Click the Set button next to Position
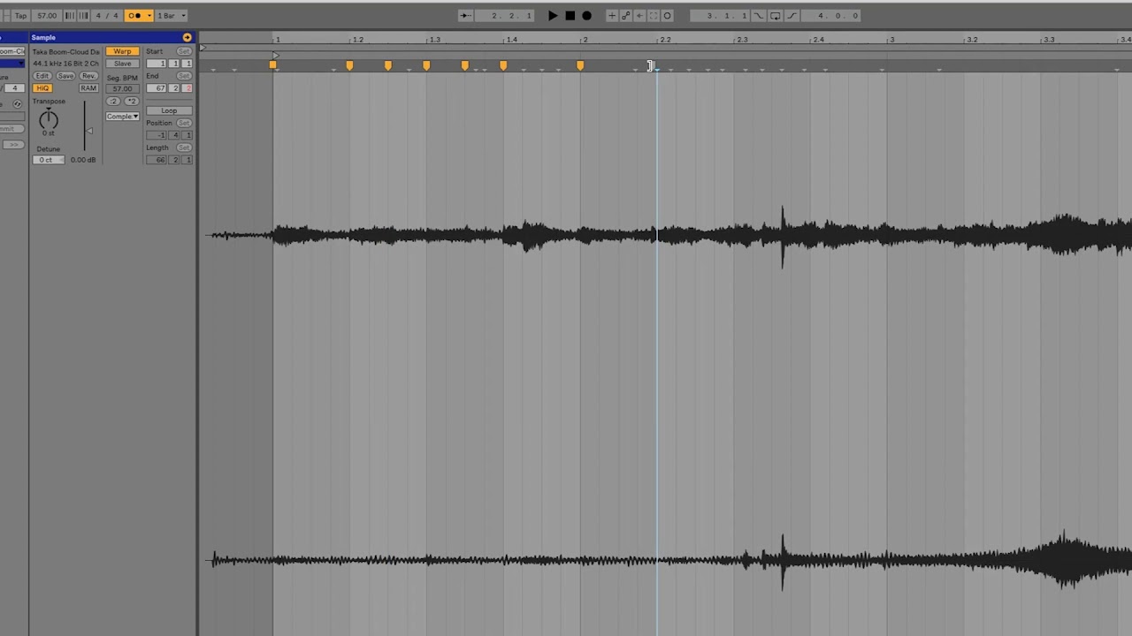This screenshot has width=1132, height=636. pos(184,123)
